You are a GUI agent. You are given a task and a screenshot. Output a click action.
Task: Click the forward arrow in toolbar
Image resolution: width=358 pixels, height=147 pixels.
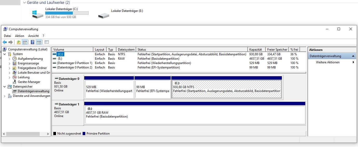[11, 42]
